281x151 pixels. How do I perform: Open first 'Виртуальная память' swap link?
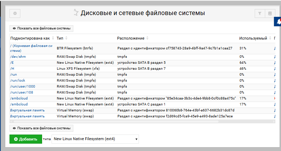coord(27,110)
